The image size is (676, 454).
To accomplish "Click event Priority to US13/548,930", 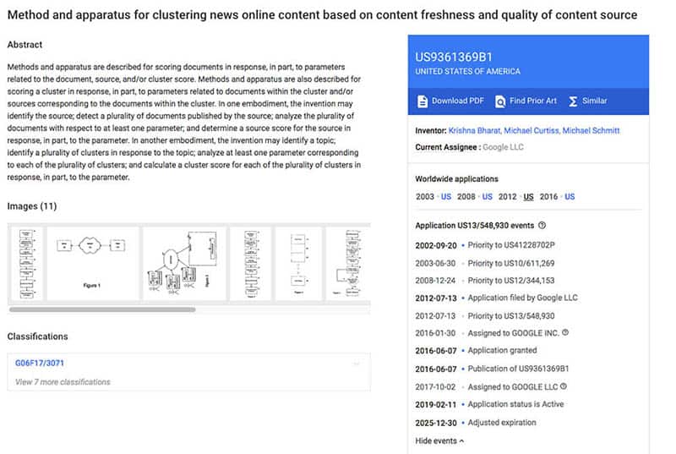I will coord(511,315).
